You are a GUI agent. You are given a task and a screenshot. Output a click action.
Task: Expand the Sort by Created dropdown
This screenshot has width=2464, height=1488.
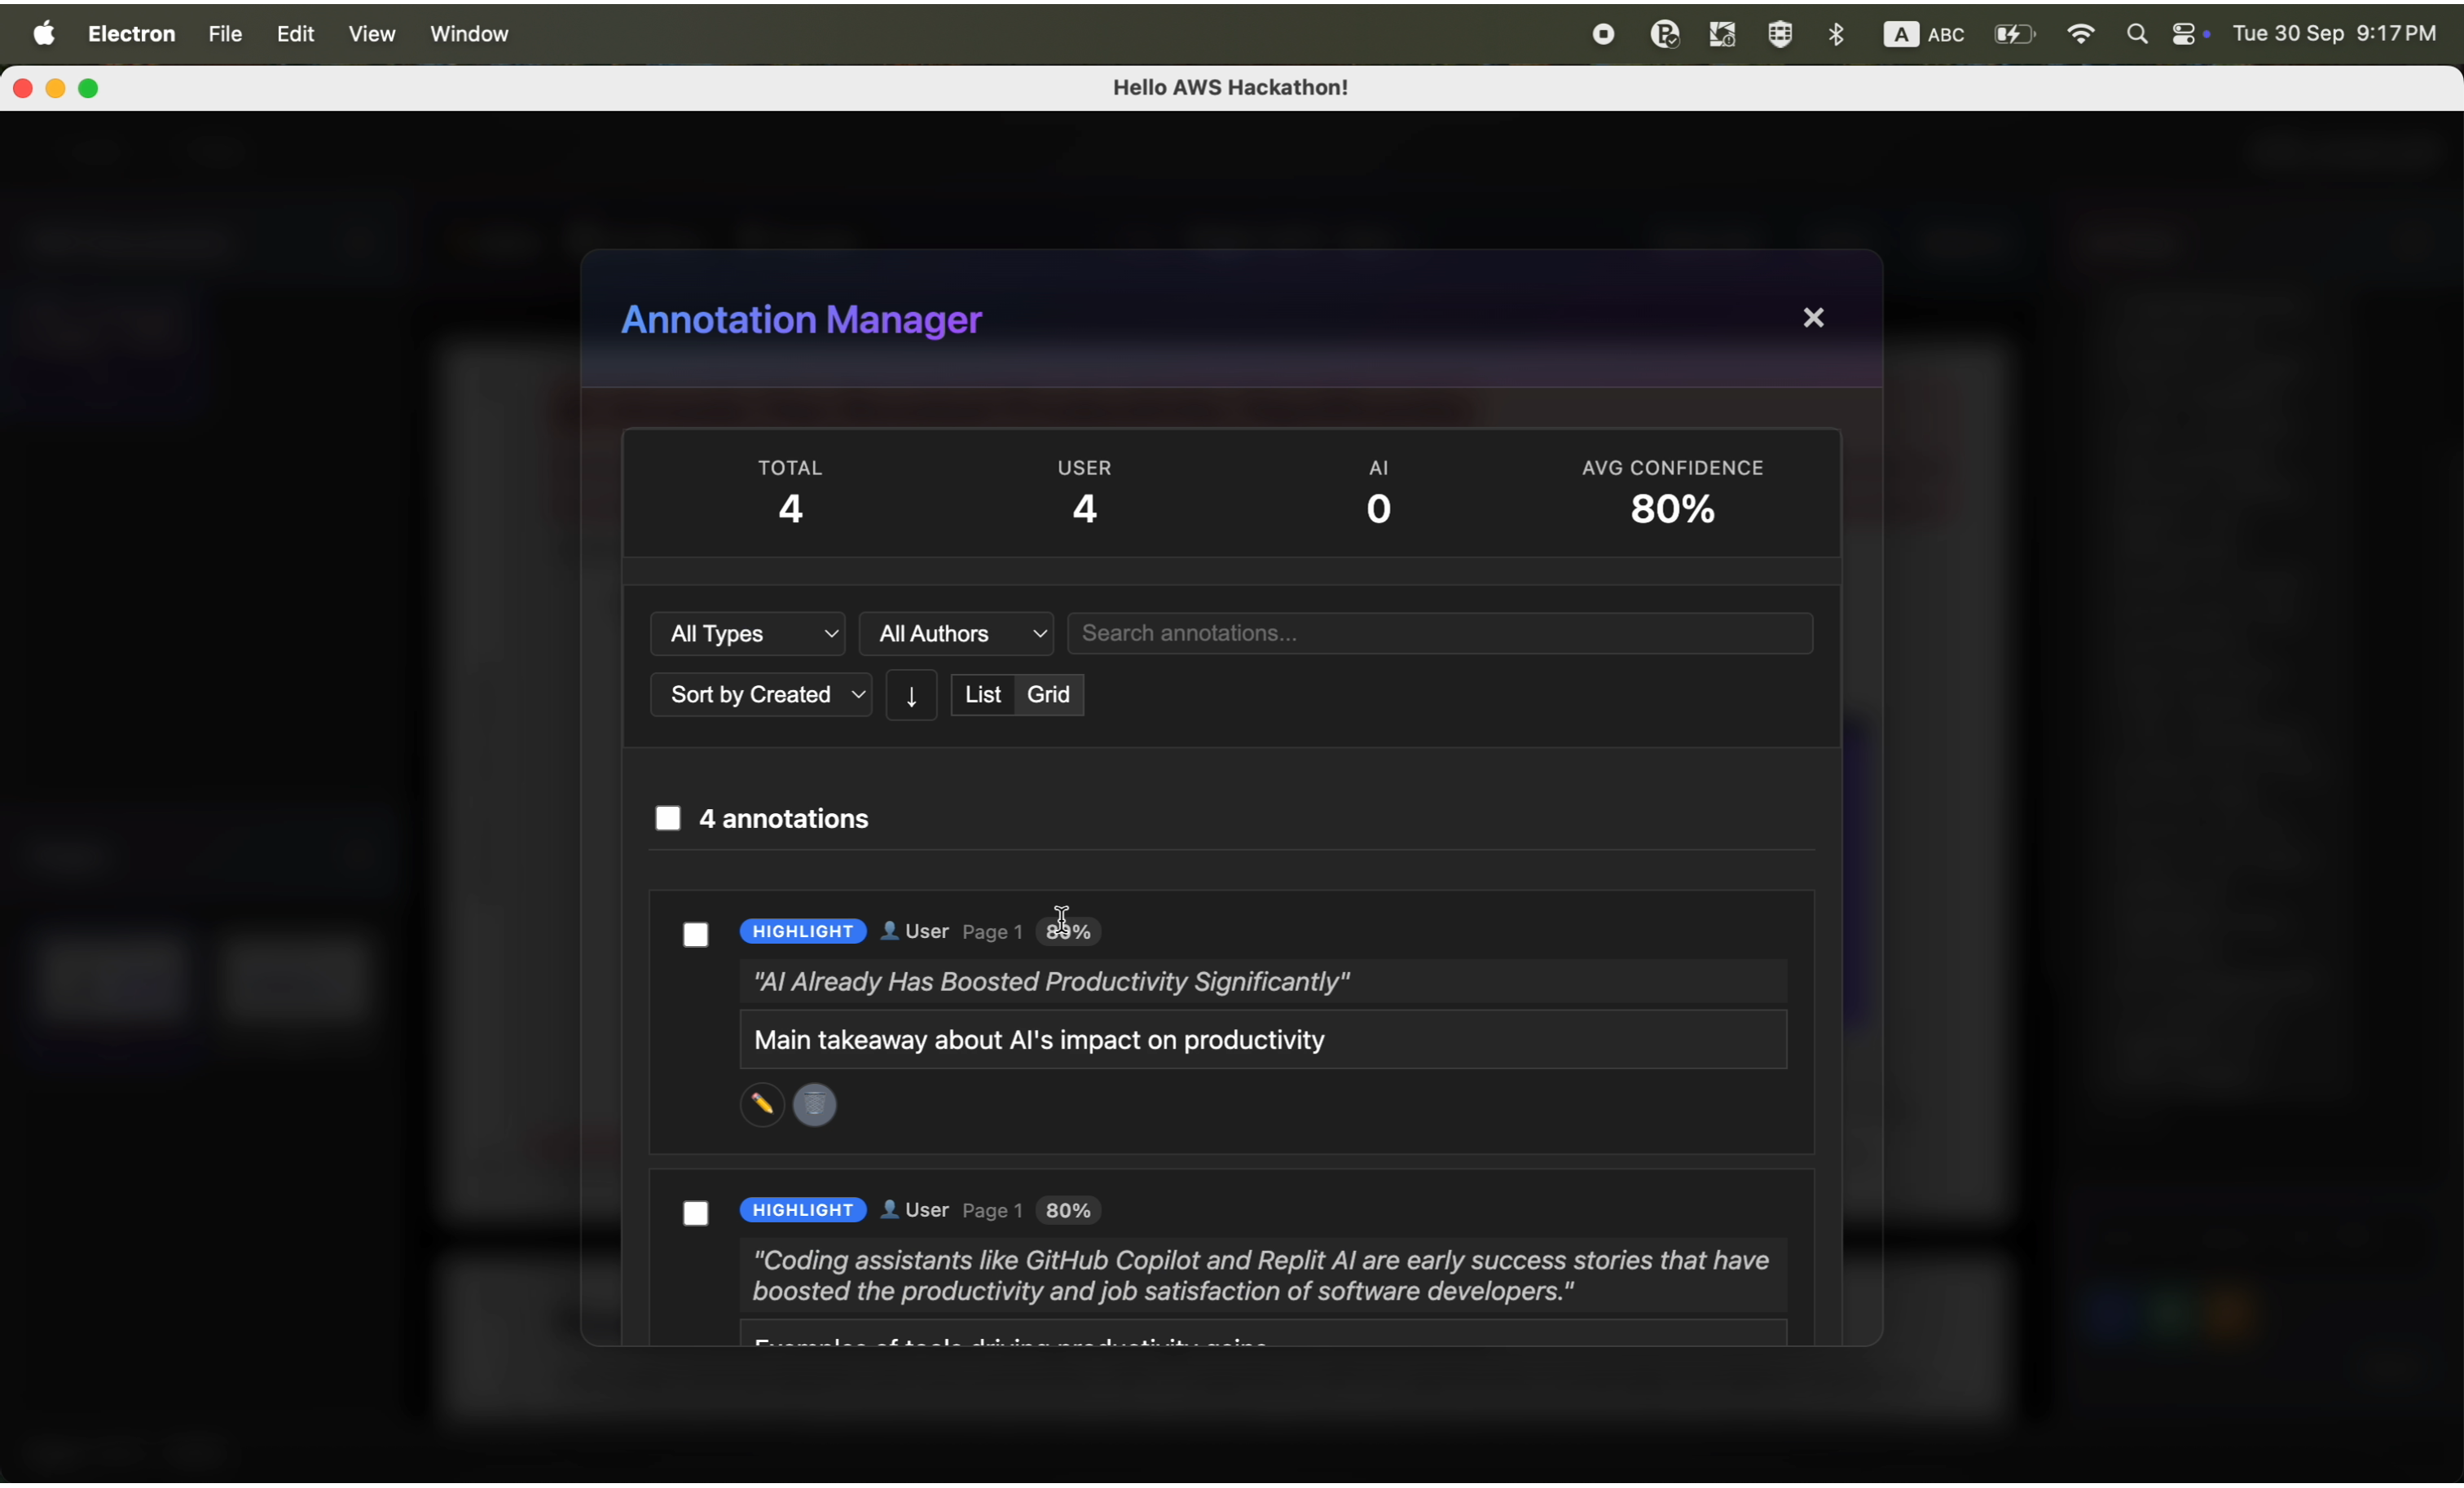click(x=760, y=695)
